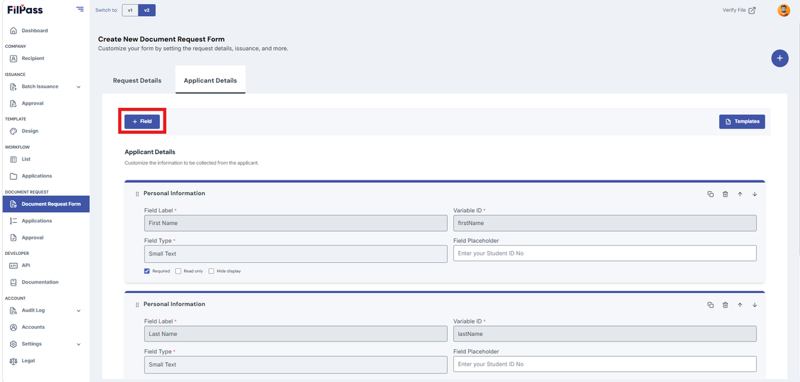The image size is (800, 382).
Task: Click the Design palette icon
Action: pyautogui.click(x=13, y=131)
